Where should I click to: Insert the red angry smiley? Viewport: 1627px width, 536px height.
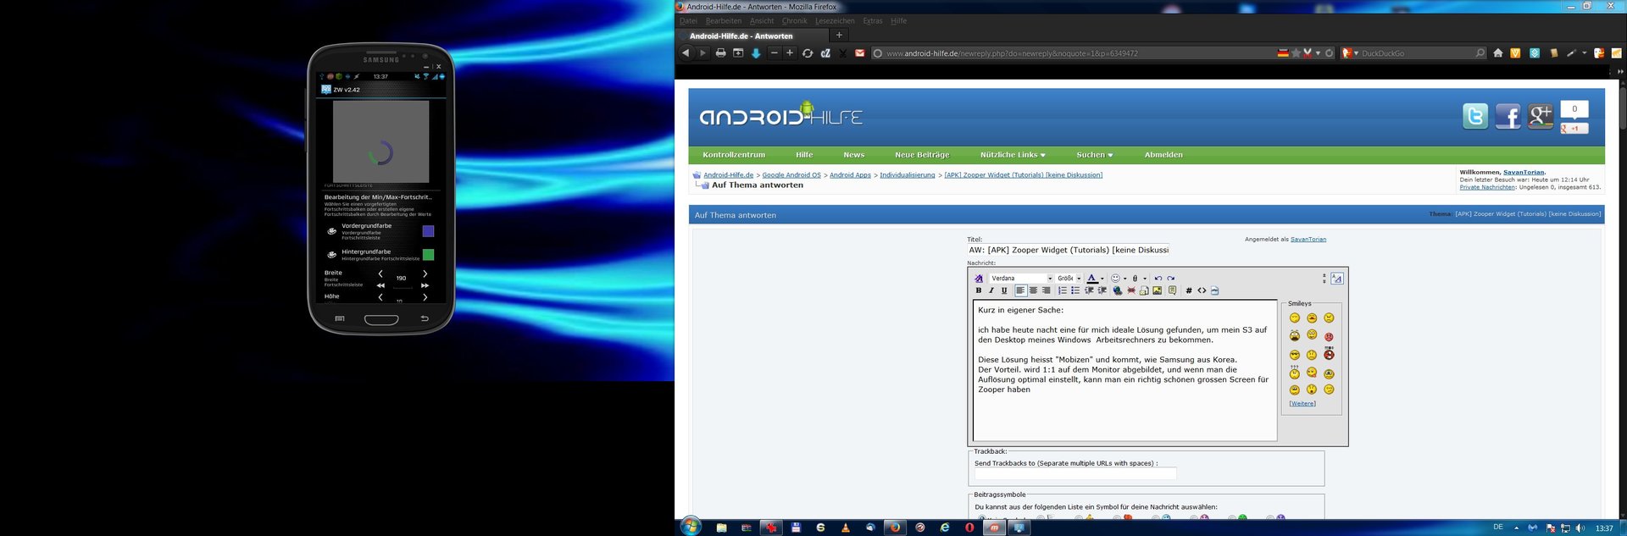coord(1329,337)
